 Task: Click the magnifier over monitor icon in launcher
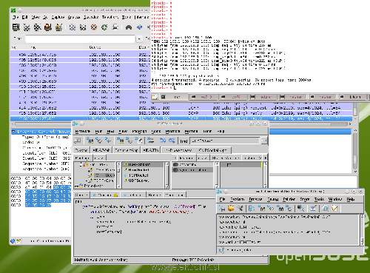pyautogui.click(x=300, y=209)
